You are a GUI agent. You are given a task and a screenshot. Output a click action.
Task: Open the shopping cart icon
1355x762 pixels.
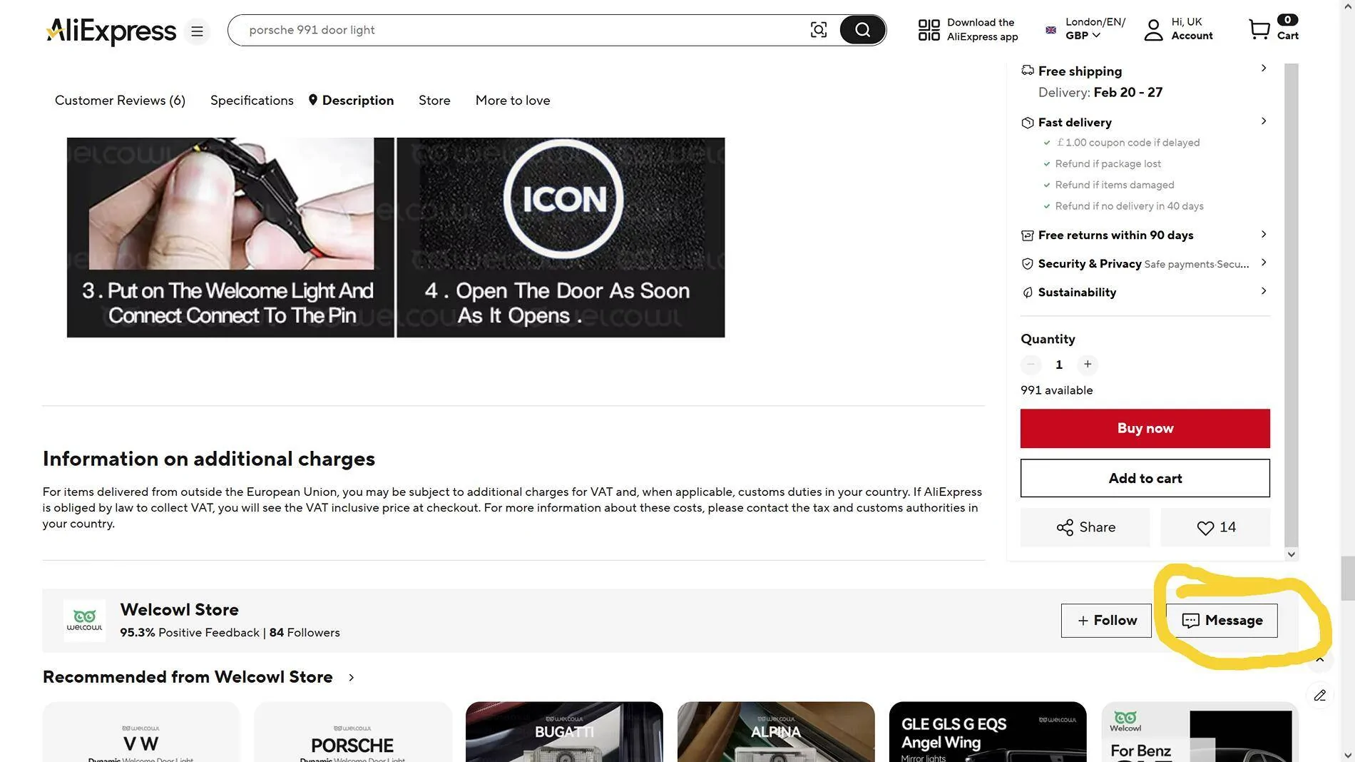1259,29
